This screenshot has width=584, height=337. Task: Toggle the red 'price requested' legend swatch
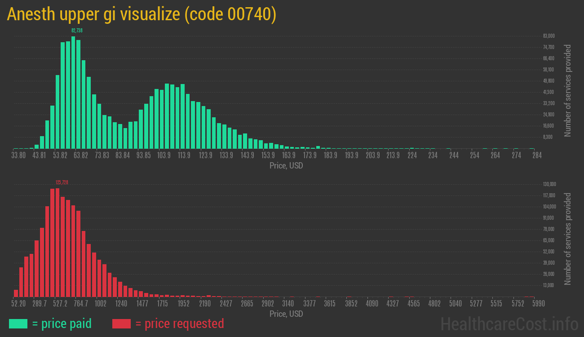pos(121,324)
